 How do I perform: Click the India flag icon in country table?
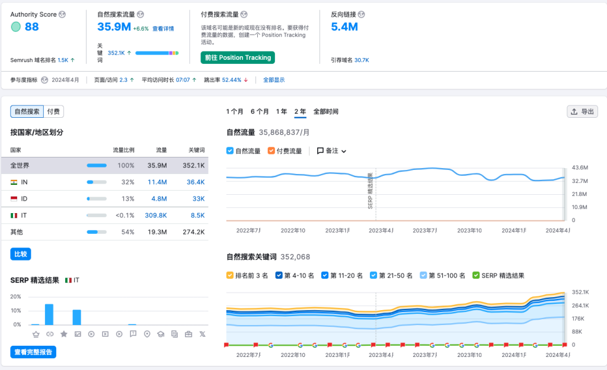[14, 182]
